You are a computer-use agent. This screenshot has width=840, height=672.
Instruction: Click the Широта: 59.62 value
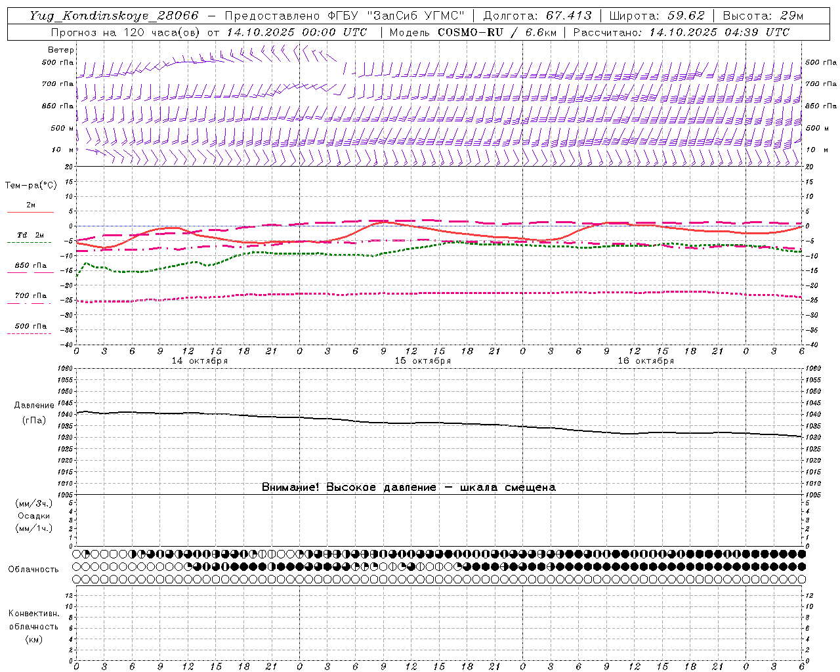(657, 16)
